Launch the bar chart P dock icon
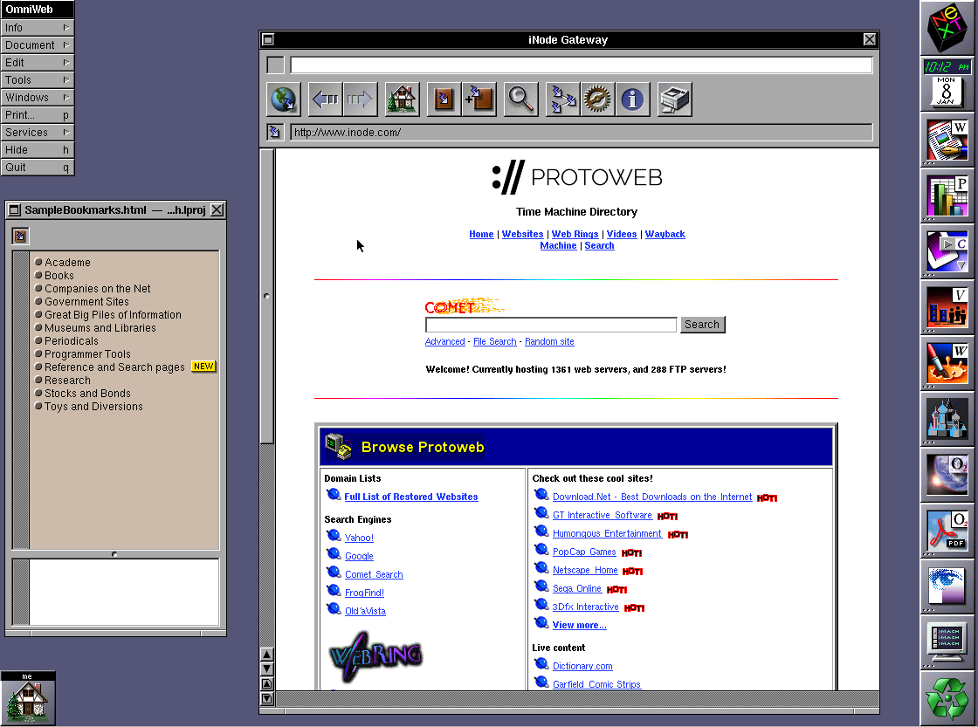The height and width of the screenshot is (727, 978). (x=947, y=195)
